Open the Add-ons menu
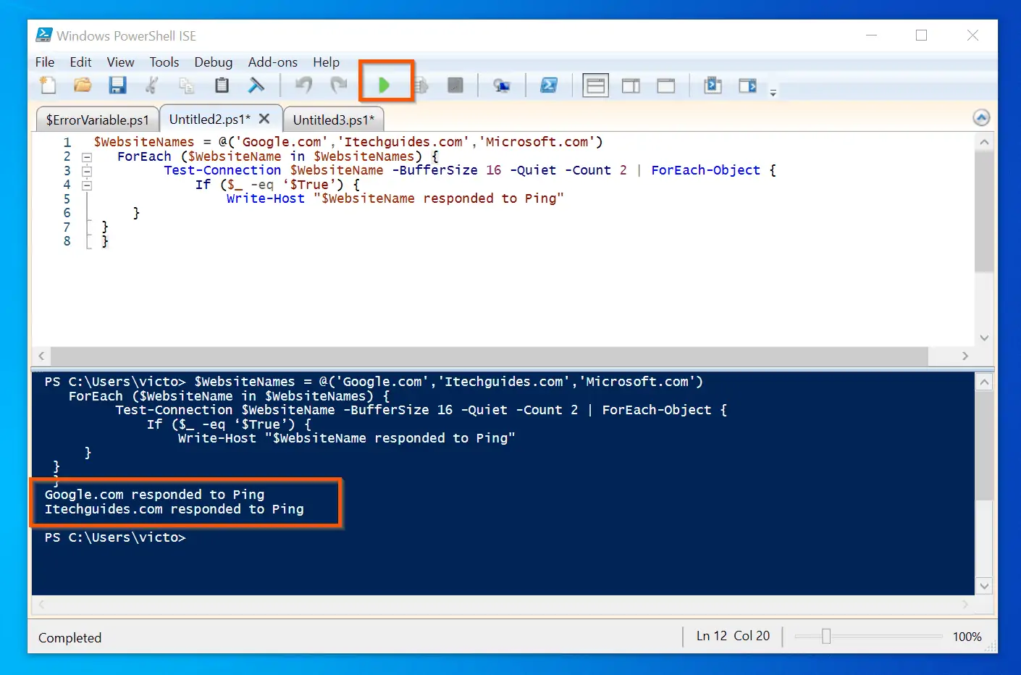The width and height of the screenshot is (1021, 675). click(273, 62)
